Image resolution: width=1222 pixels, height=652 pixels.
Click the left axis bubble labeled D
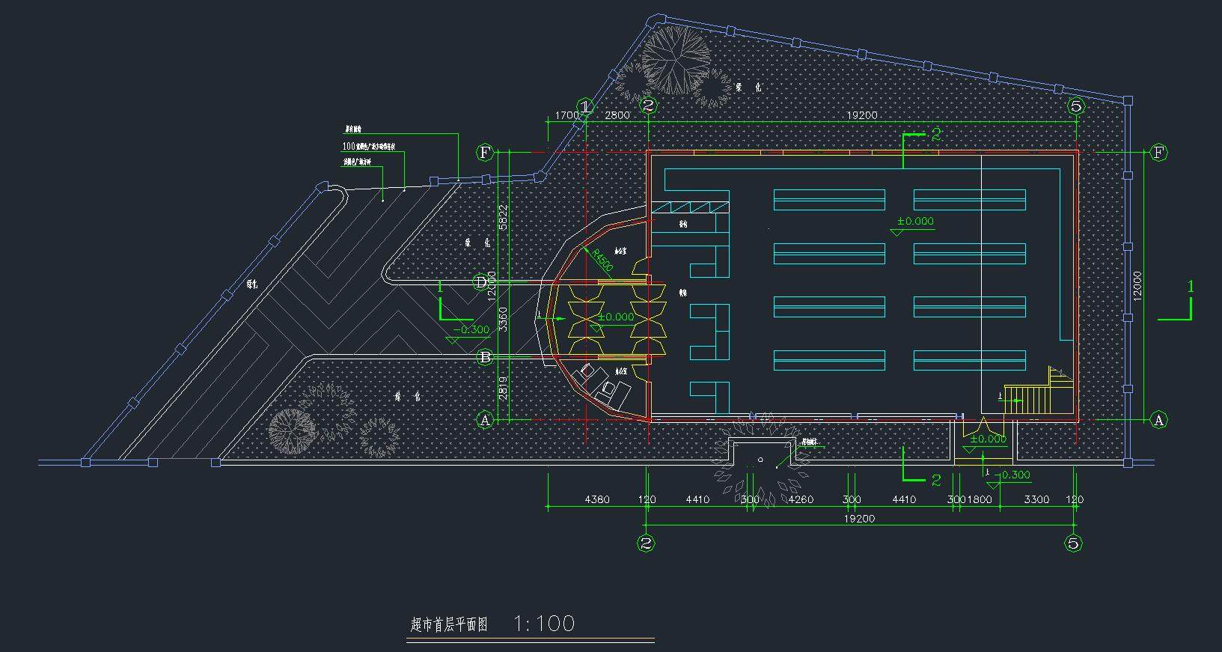(x=483, y=282)
